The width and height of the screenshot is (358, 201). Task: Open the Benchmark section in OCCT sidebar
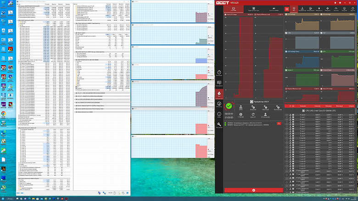pos(219,73)
